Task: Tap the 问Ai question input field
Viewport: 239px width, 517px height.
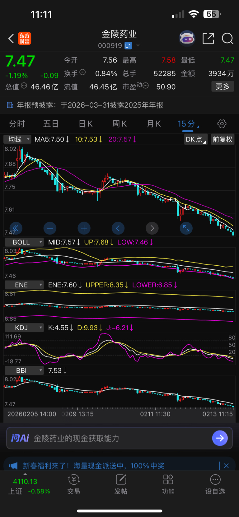Action: pos(119,438)
